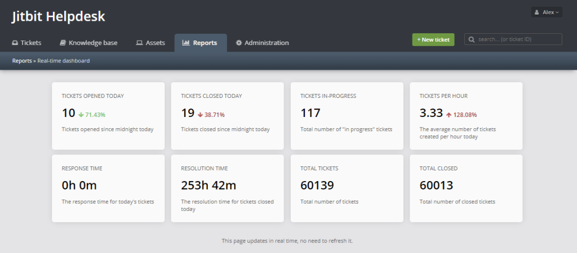Viewport: 577px width, 253px height.
Task: Click the user avatar icon beside Alex
Action: (x=537, y=12)
